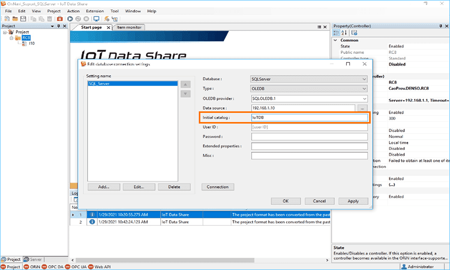The height and width of the screenshot is (270, 450).
Task: Click the Categorized view icon in Property panel
Action: (x=336, y=33)
